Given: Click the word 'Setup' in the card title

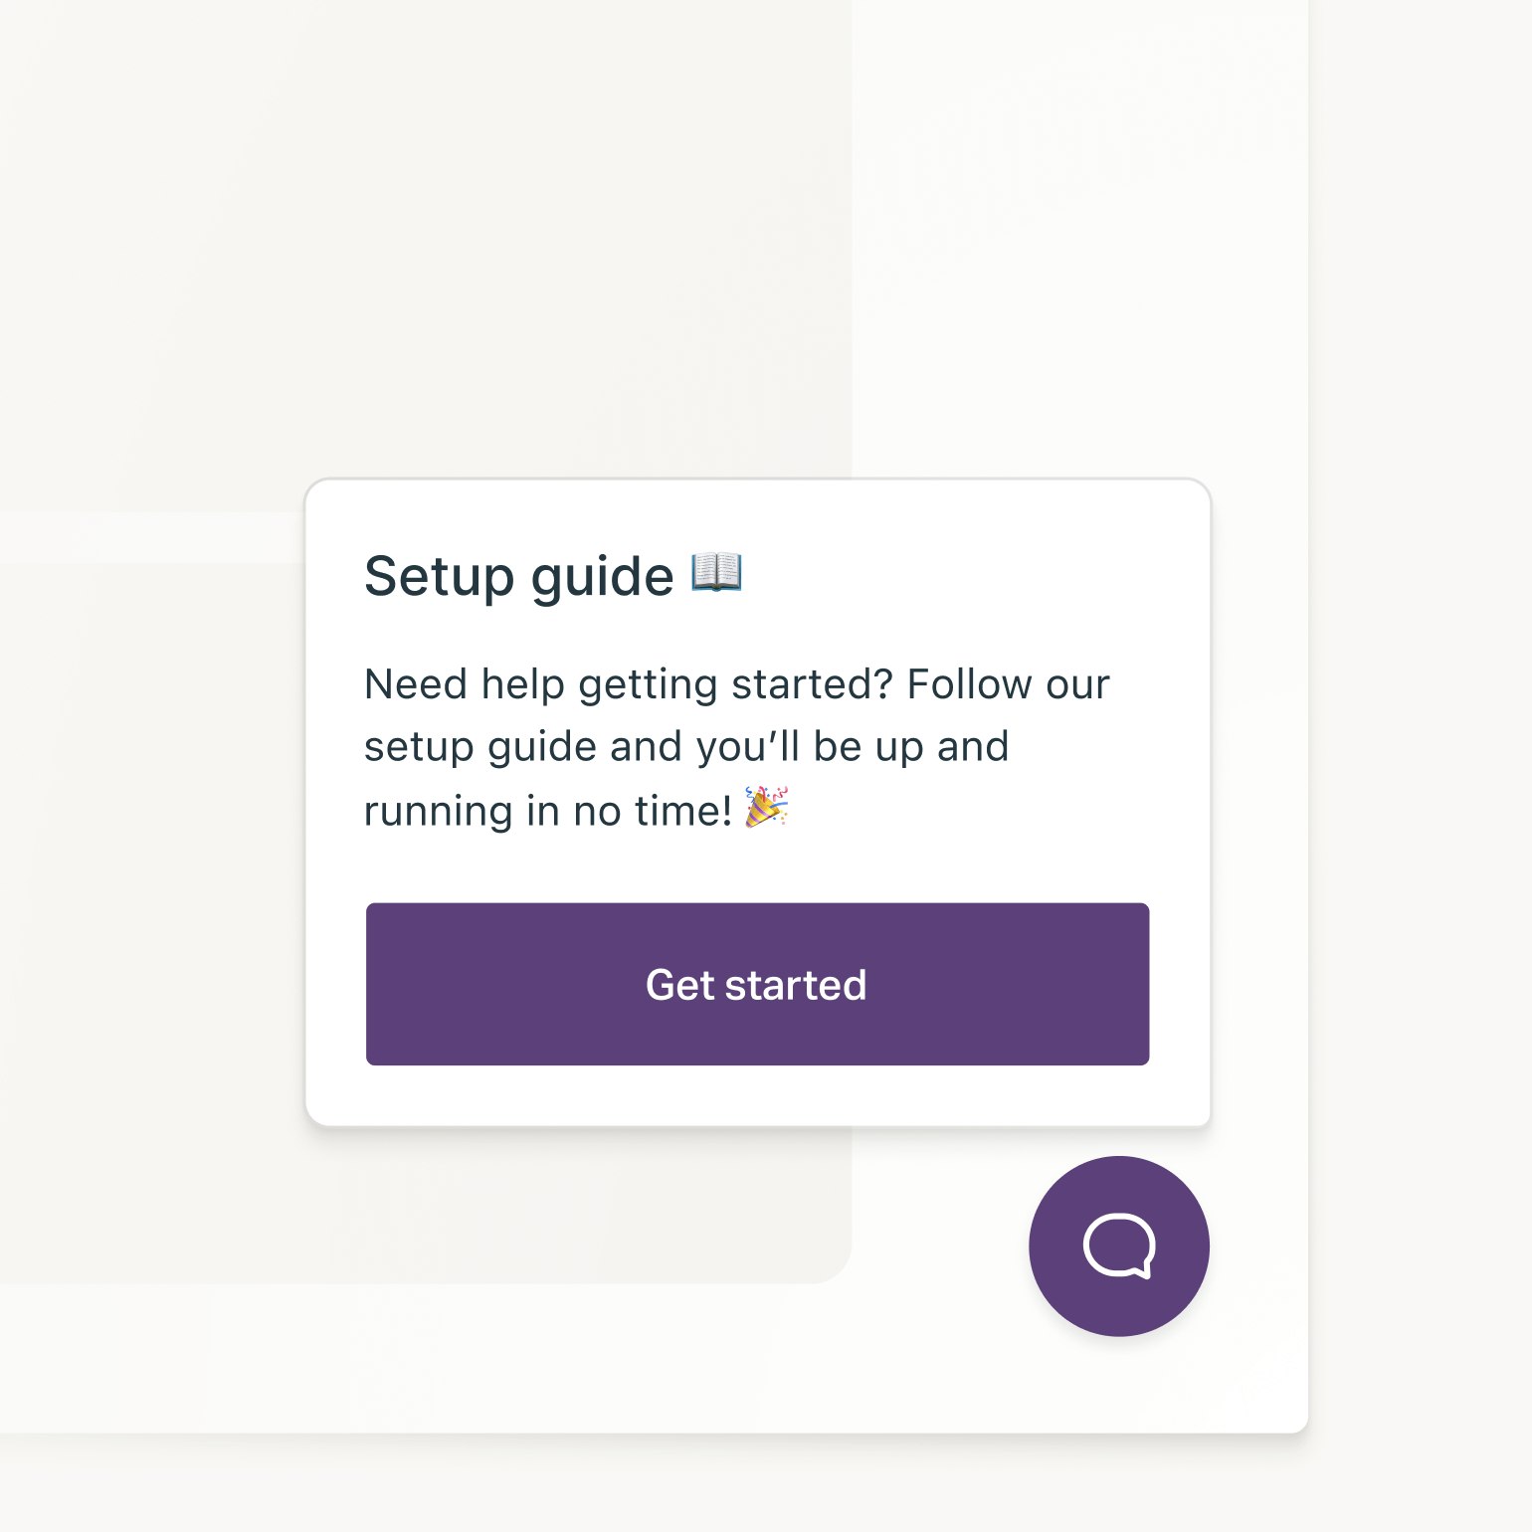Looking at the screenshot, I should [439, 576].
